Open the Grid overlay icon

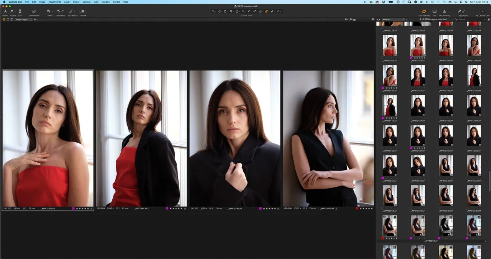[435, 11]
